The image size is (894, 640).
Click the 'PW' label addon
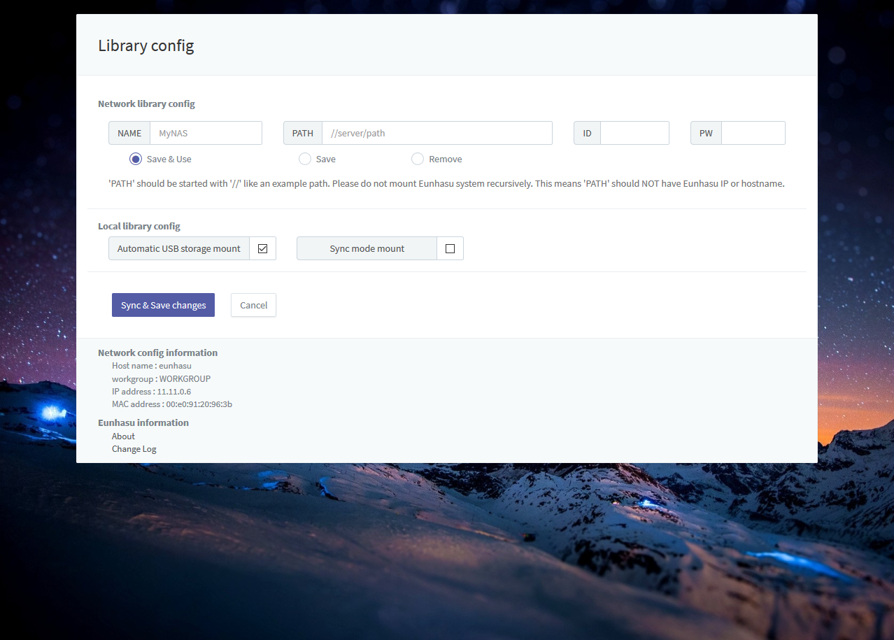click(706, 133)
